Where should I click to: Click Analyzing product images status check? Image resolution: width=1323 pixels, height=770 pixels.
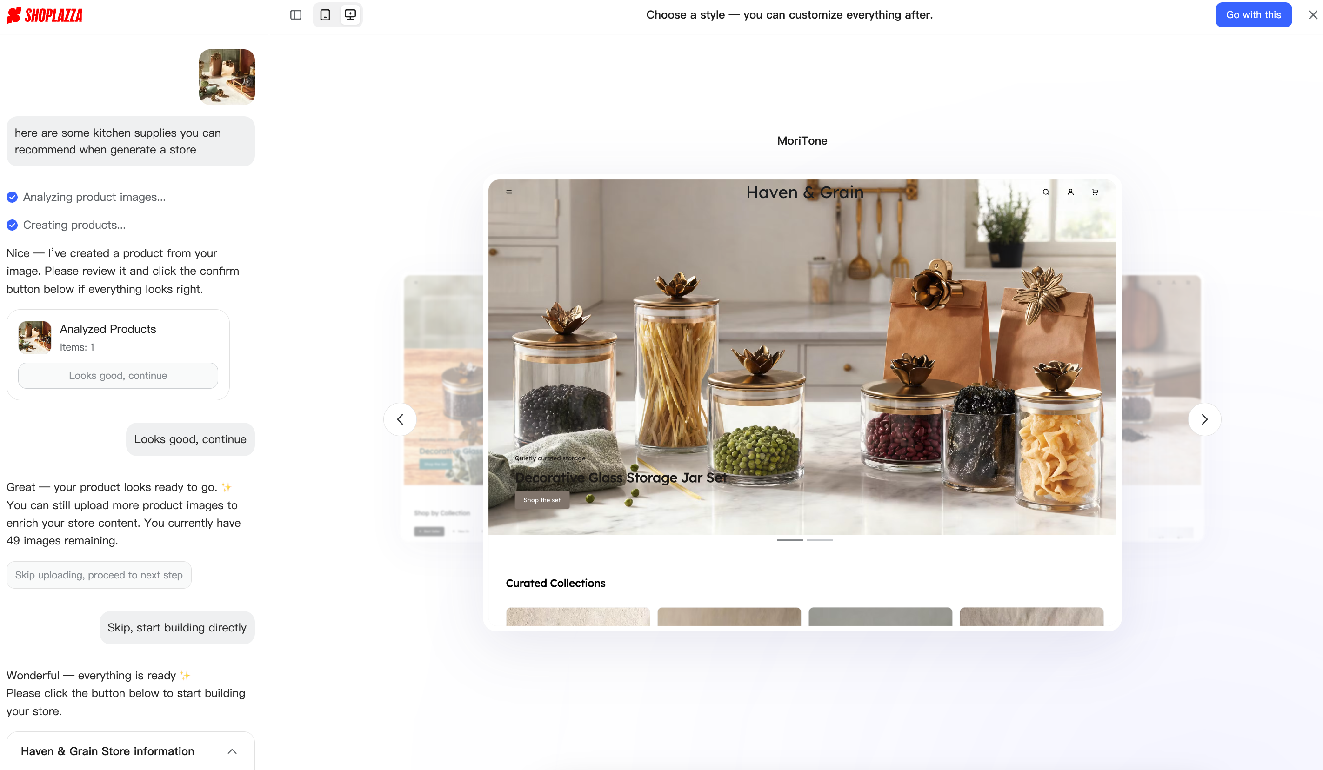point(12,197)
